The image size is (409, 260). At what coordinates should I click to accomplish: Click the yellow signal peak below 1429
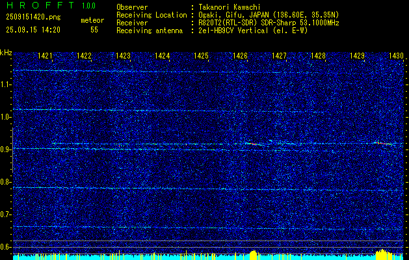click(x=384, y=255)
